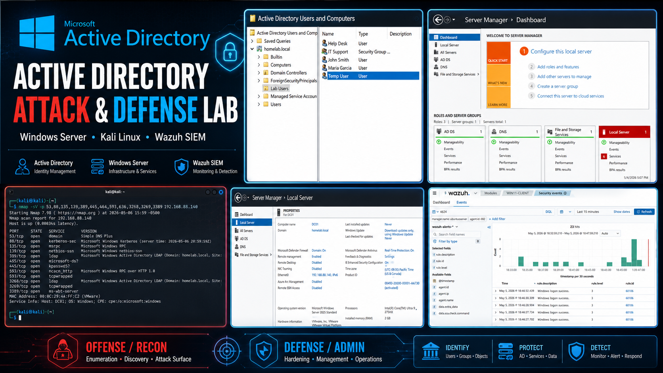Screen dimensions: 663x373
Task: Click Configure this local server link
Action: (561, 52)
